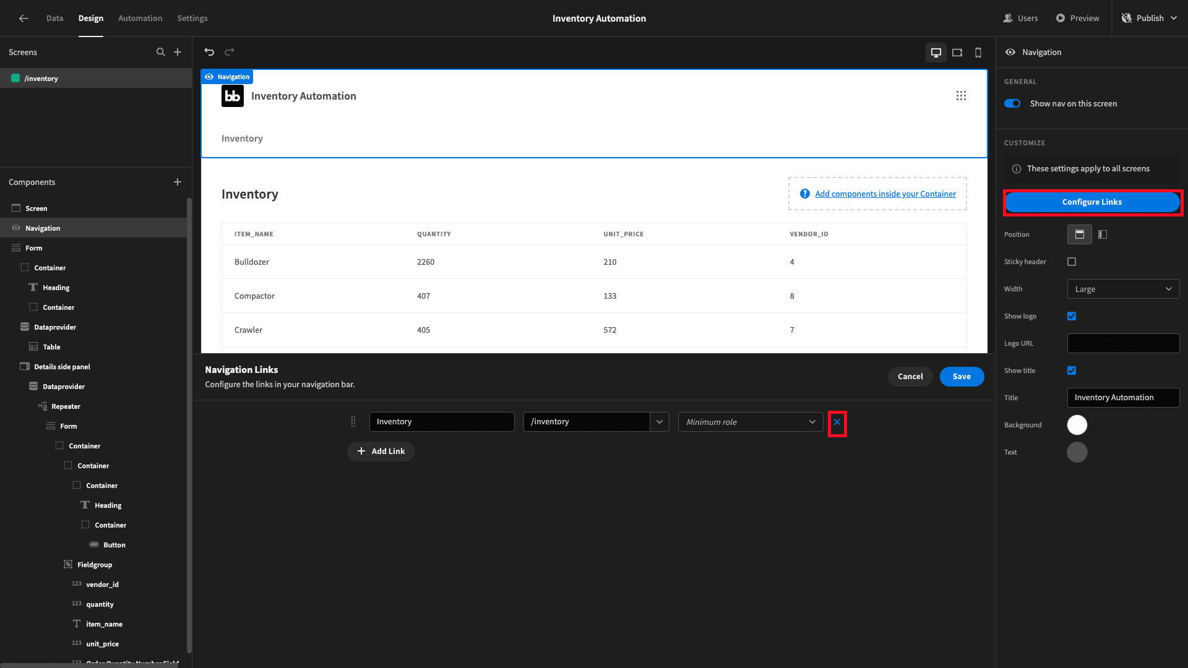Redo the last change

click(x=230, y=52)
